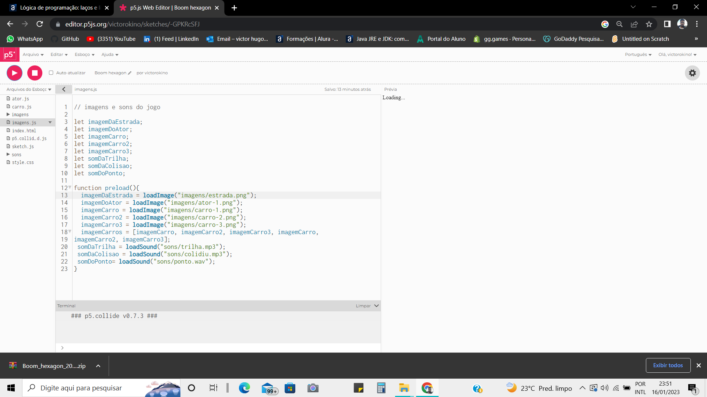707x397 pixels.
Task: Toggle the Auto-atualizar checkbox
Action: [51, 72]
